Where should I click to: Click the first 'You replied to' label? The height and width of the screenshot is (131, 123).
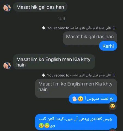58,28
